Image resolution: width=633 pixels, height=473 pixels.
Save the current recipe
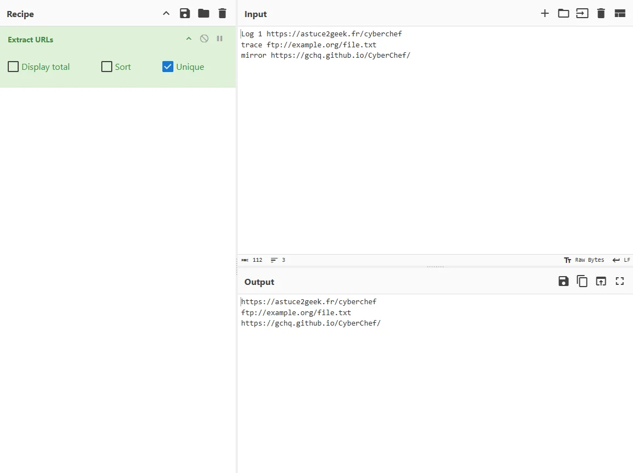pos(184,13)
